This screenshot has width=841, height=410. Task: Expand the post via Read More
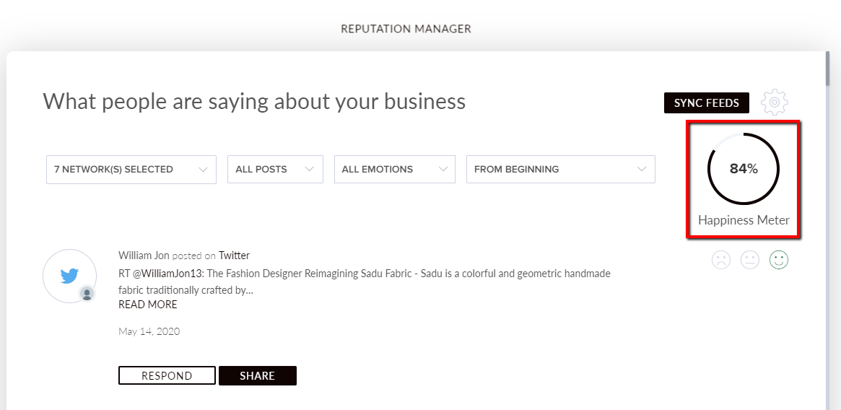point(147,305)
